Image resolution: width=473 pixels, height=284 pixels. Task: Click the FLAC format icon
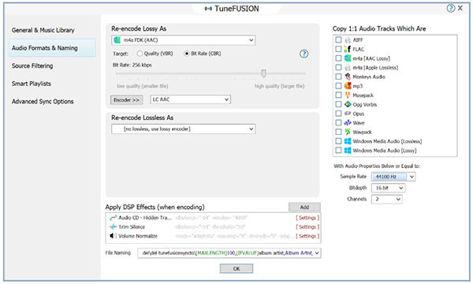click(348, 49)
